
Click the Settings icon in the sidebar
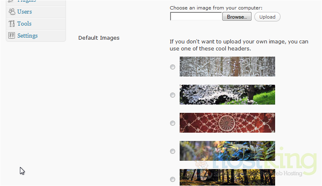click(12, 36)
